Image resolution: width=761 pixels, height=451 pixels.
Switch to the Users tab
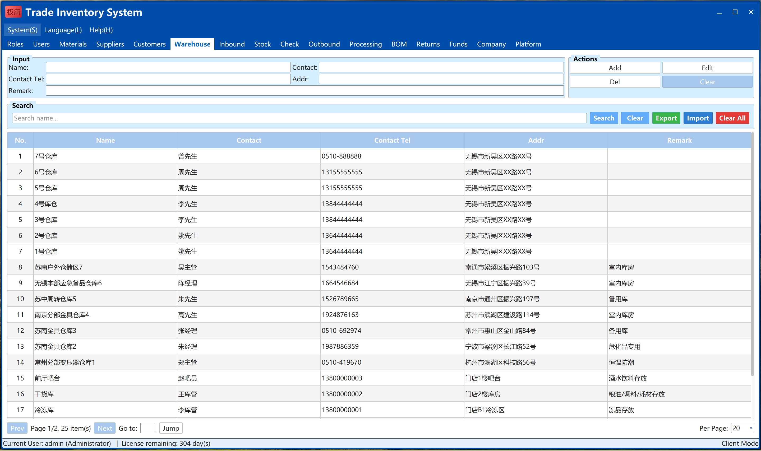point(41,44)
